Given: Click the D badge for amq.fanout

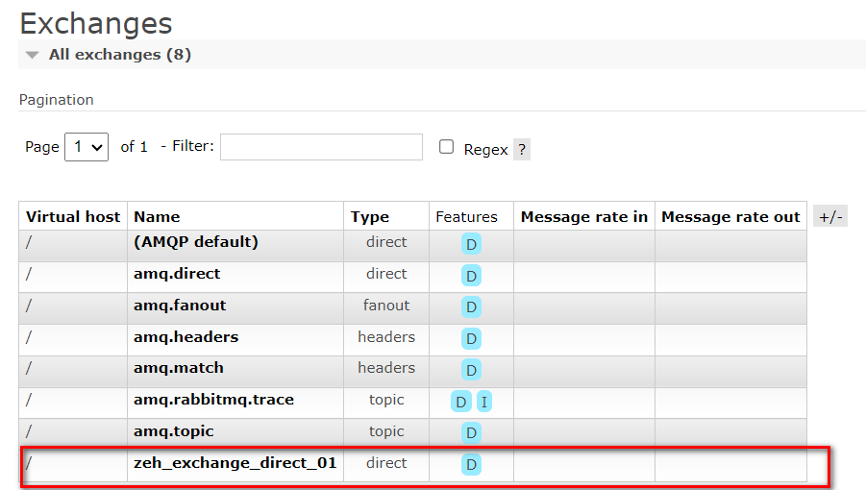Looking at the screenshot, I should pos(471,307).
